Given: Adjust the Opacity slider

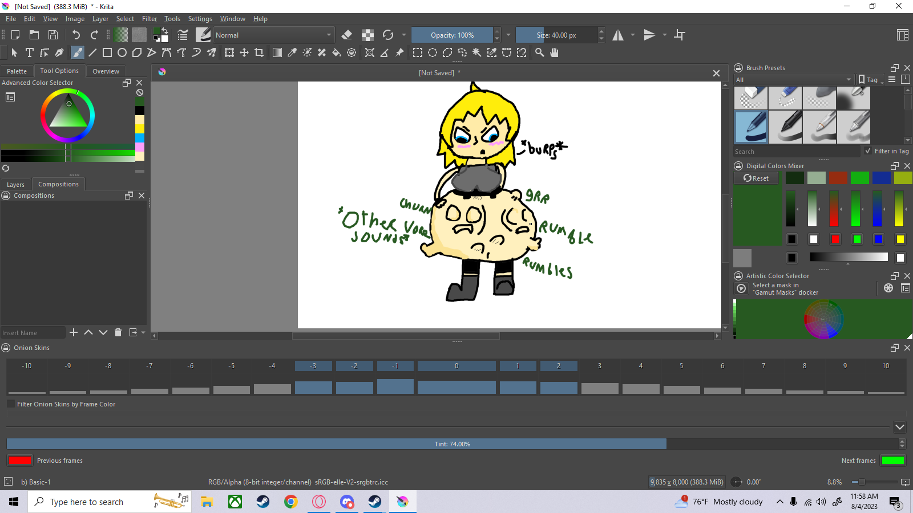Looking at the screenshot, I should (x=452, y=35).
